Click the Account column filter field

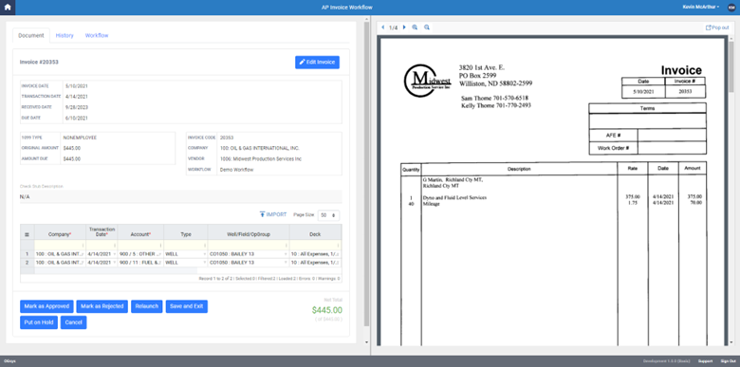pyautogui.click(x=140, y=246)
